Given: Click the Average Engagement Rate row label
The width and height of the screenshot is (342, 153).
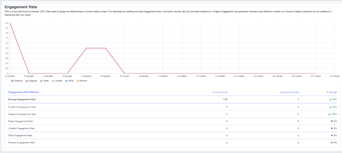Looking at the screenshot, I should 22,100.
